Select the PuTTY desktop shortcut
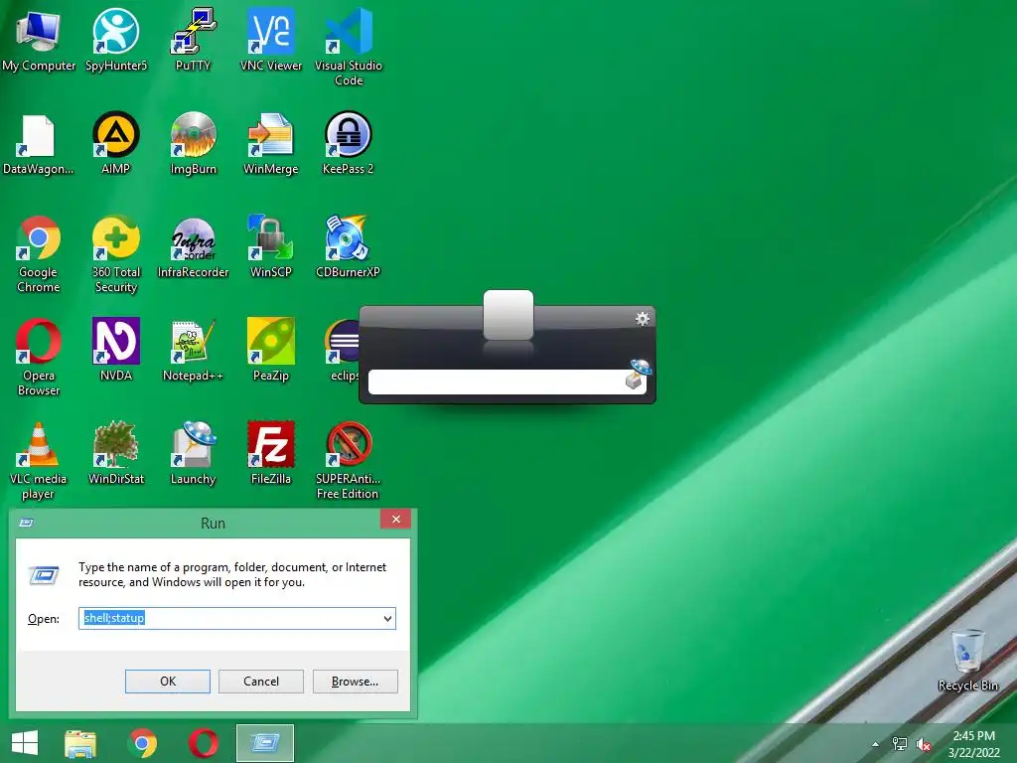The width and height of the screenshot is (1017, 763). [x=194, y=40]
